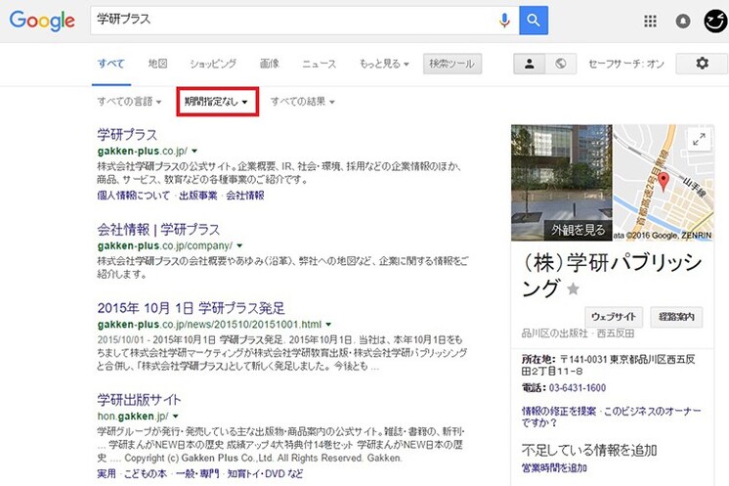The image size is (729, 486).
Task: Toggle the 検索ツール button
Action: 452,64
